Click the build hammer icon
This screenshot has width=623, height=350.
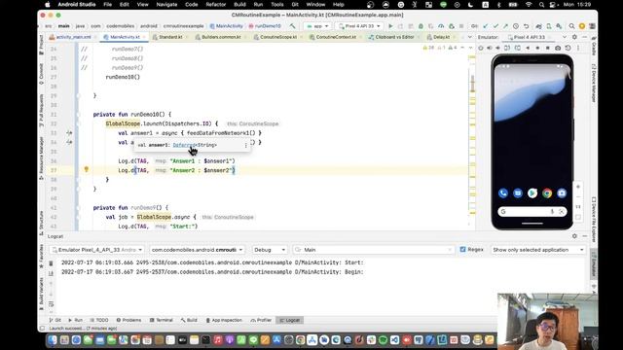coord(293,26)
